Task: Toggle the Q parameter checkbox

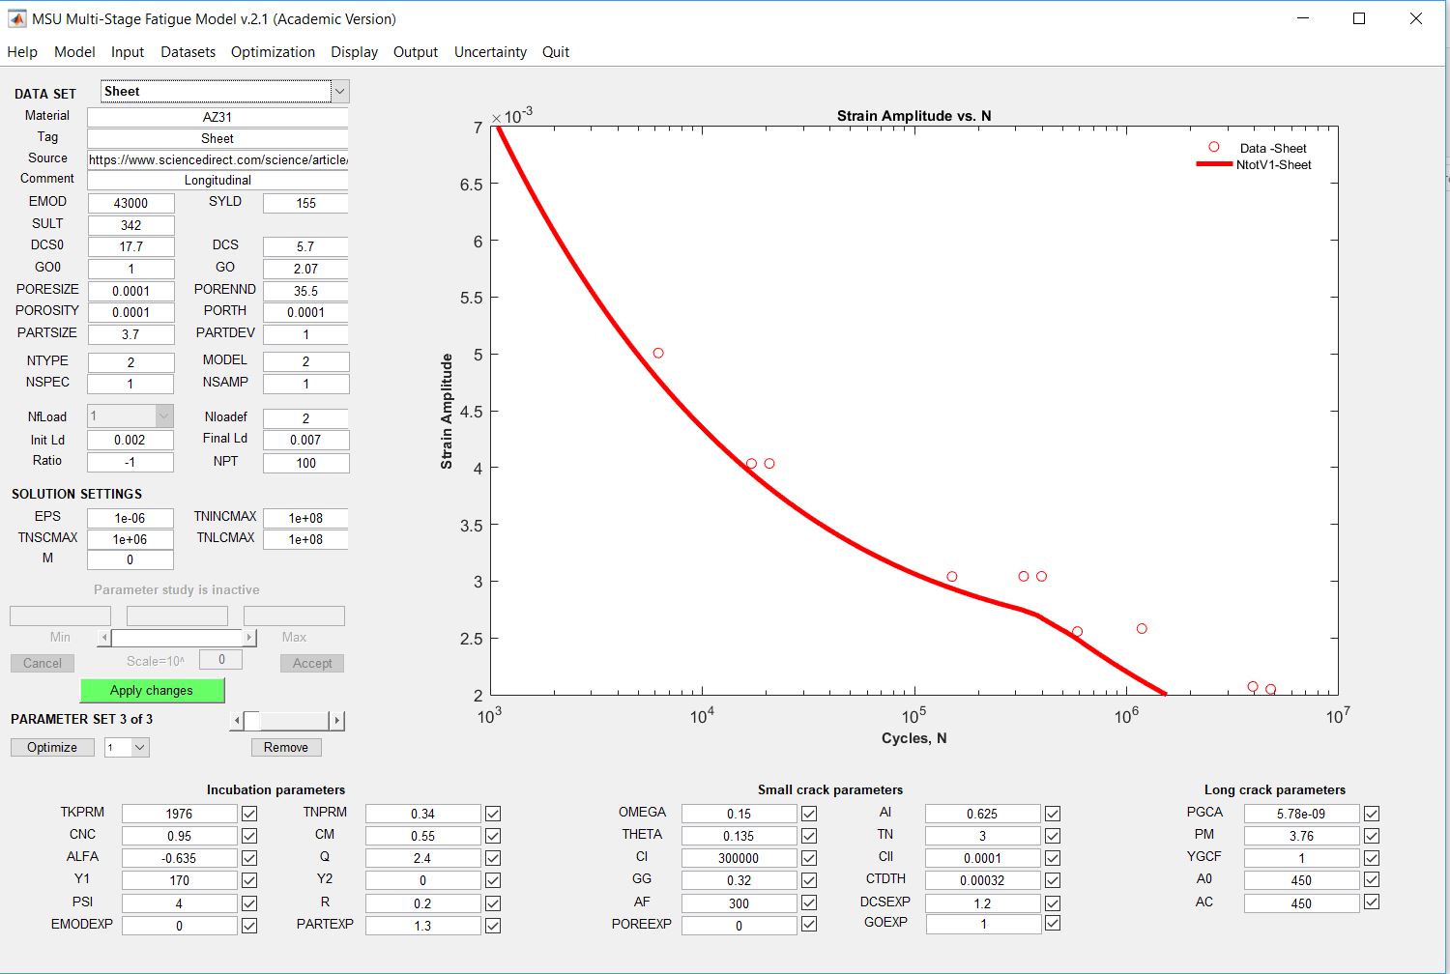Action: [x=493, y=858]
